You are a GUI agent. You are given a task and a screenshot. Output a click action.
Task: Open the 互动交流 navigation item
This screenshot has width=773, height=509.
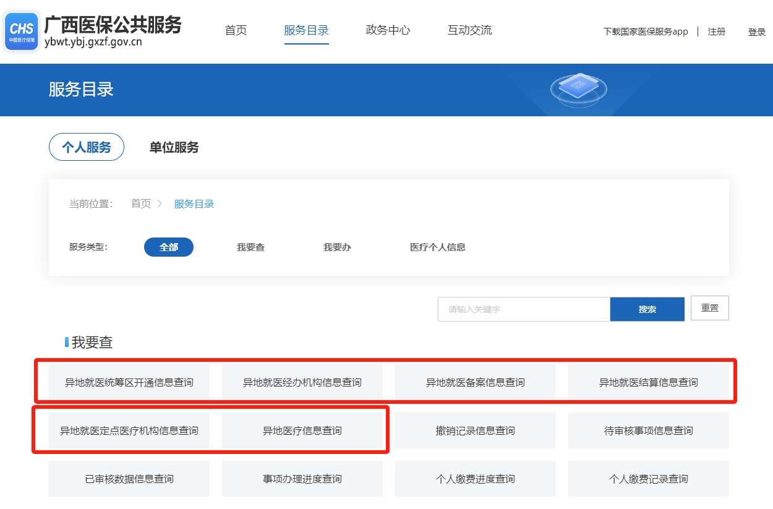coord(469,30)
